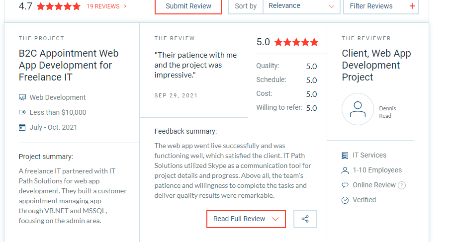
Task: Click the Online Review help question icon
Action: (x=402, y=185)
